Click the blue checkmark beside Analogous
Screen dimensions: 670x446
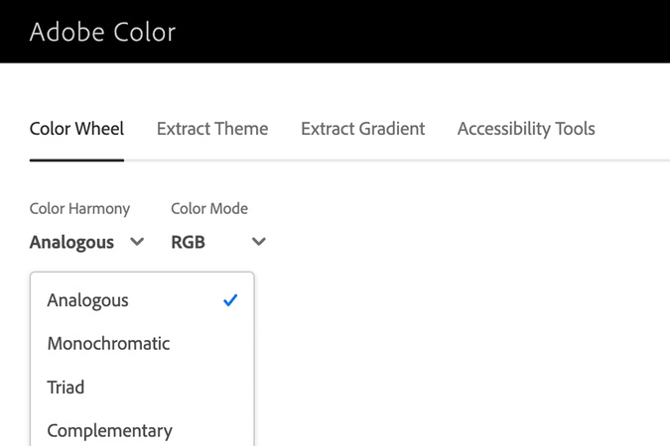(230, 300)
